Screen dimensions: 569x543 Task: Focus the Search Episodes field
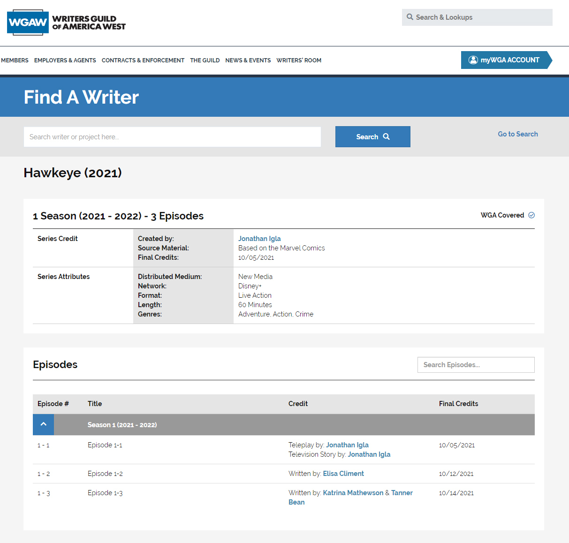pos(476,365)
